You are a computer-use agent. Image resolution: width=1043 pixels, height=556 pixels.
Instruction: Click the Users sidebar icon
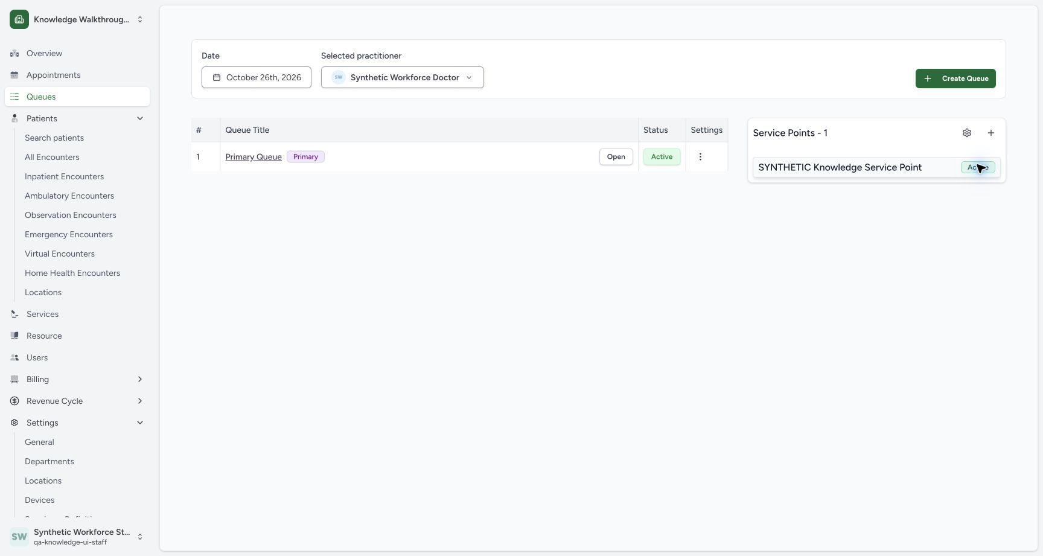pos(14,358)
